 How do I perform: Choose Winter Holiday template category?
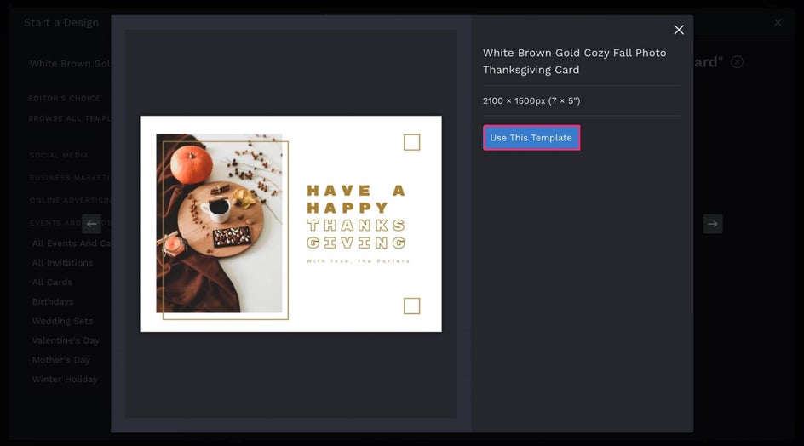pos(65,380)
